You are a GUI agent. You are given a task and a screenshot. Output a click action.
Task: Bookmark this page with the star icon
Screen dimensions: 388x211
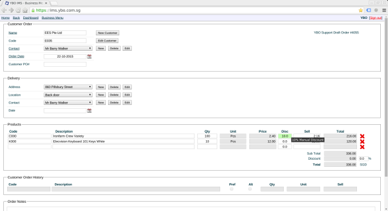360,10
